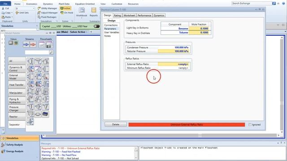Open the Performance tab of Shortcut Column
Image resolution: width=287 pixels, height=161 pixels.
144,15
